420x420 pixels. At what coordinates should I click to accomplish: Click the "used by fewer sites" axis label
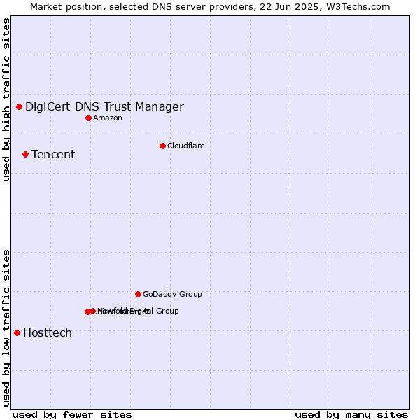click(72, 415)
